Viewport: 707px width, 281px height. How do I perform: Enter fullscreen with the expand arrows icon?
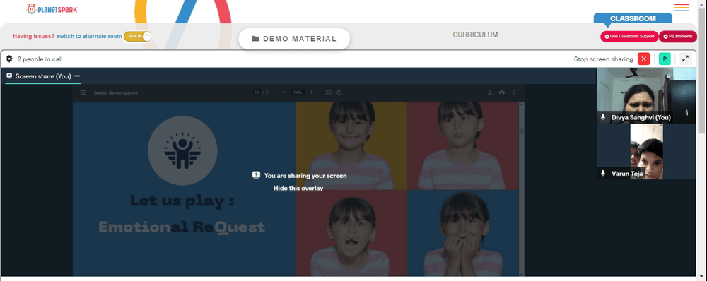pos(685,59)
